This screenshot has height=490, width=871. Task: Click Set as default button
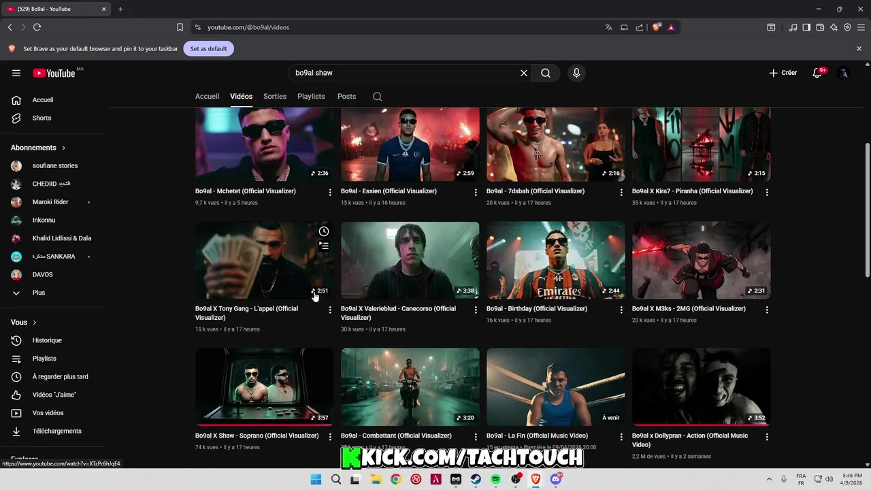tap(208, 49)
